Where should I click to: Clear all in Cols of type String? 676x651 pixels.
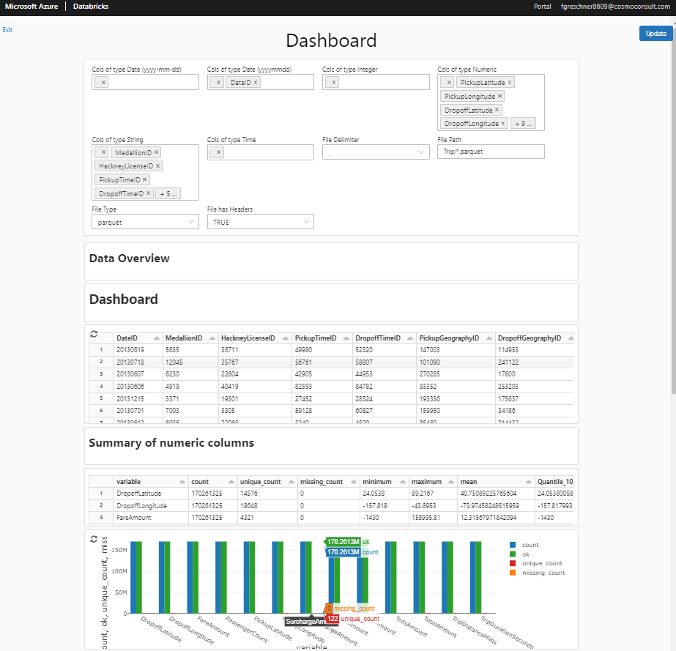pos(103,152)
